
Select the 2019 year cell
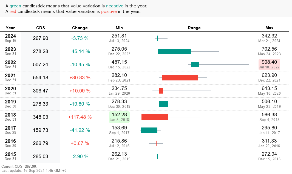click(x=10, y=104)
